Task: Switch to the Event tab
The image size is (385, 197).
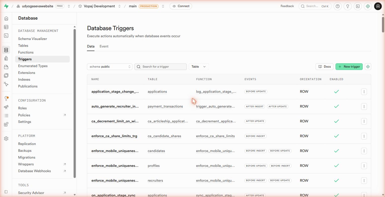Action: pyautogui.click(x=104, y=46)
